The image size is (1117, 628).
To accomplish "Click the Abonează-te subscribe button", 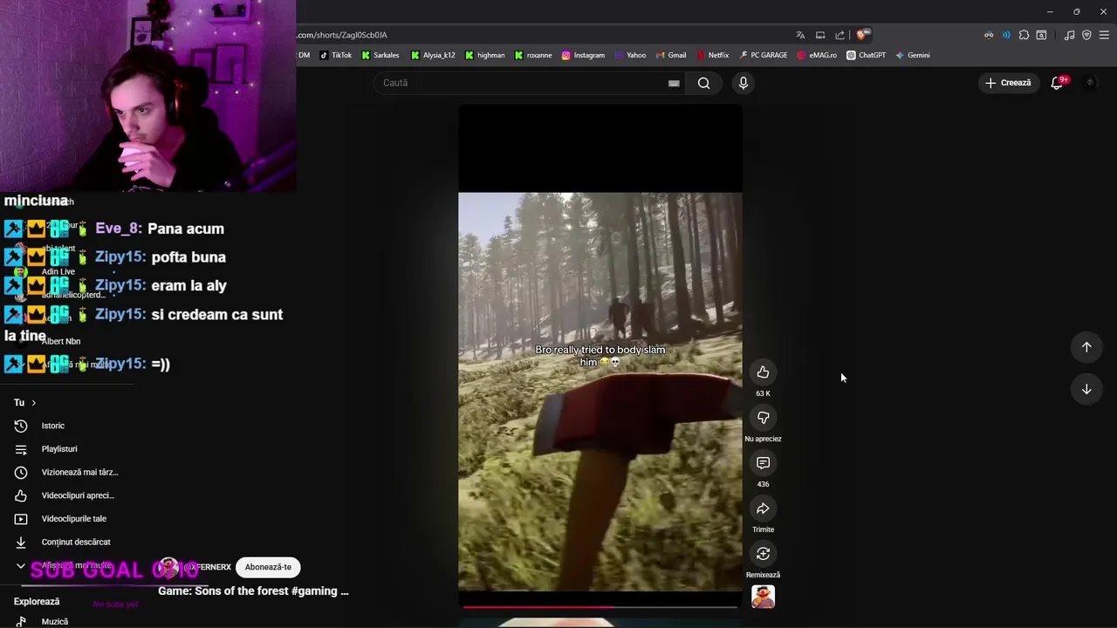I will coord(268,567).
